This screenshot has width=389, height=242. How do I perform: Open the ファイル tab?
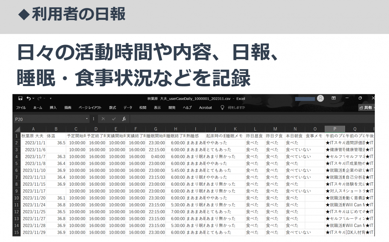[21, 108]
